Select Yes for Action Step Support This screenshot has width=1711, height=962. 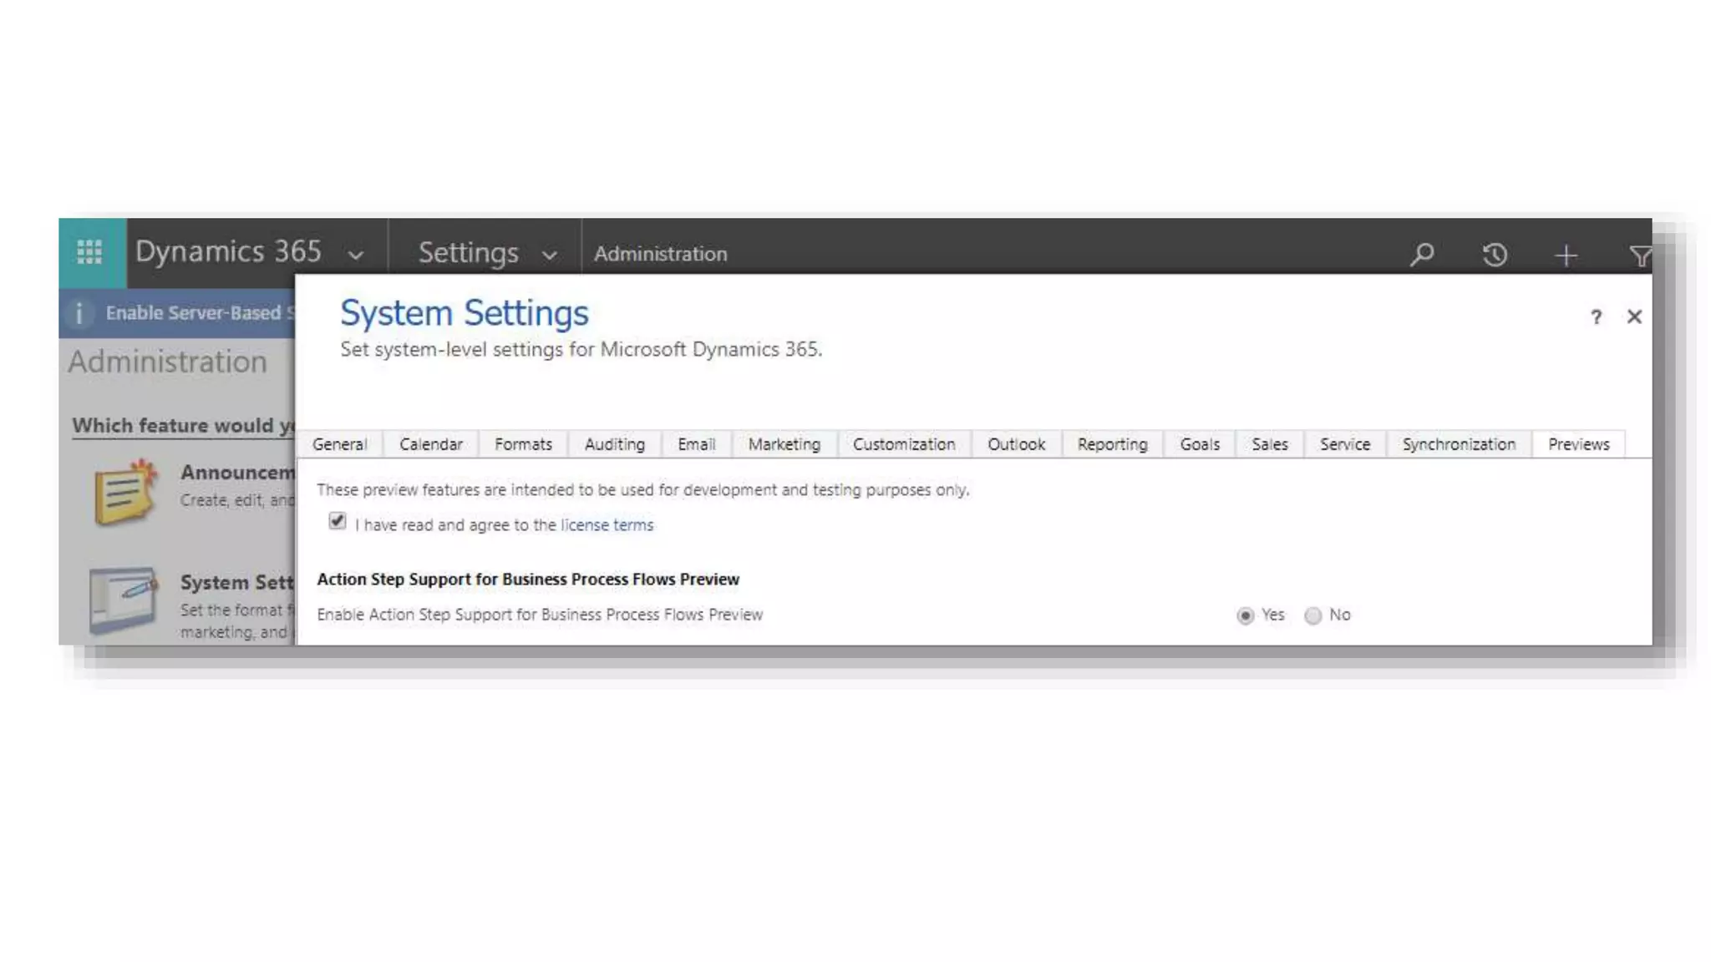click(x=1245, y=615)
